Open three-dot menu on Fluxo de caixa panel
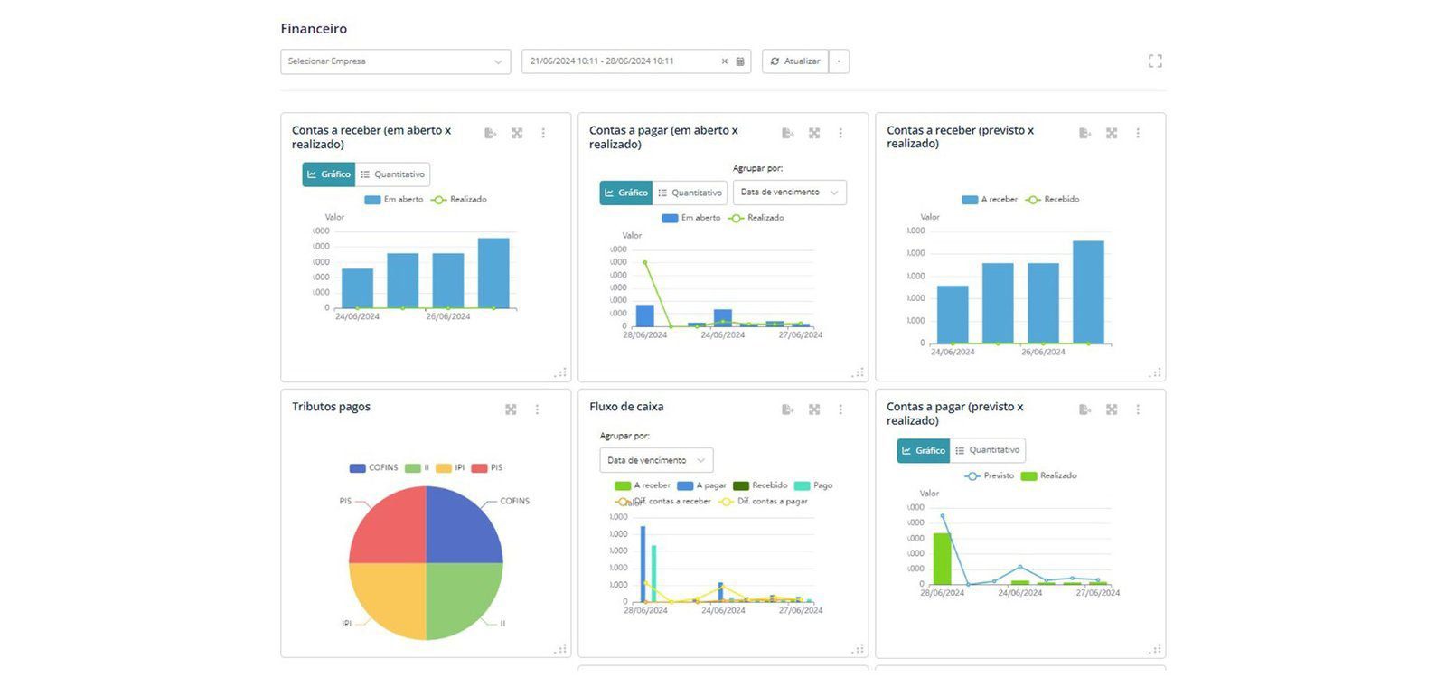 tap(840, 409)
